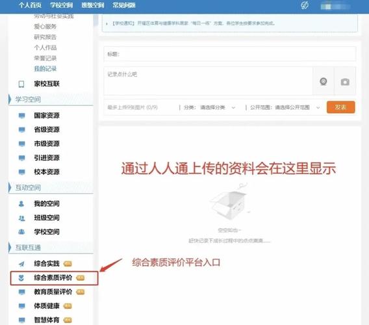Click yellow tag next to 综合素质评价
The image size is (369, 325).
(81, 278)
